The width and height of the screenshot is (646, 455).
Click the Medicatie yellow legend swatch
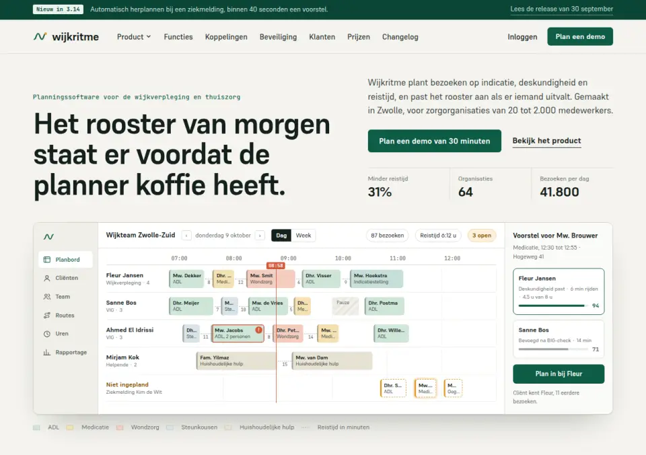tap(70, 427)
